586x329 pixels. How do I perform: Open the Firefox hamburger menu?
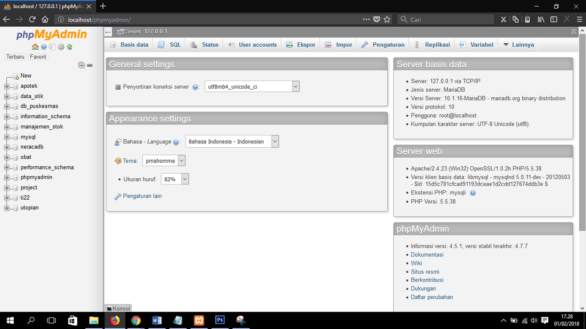coord(579,19)
